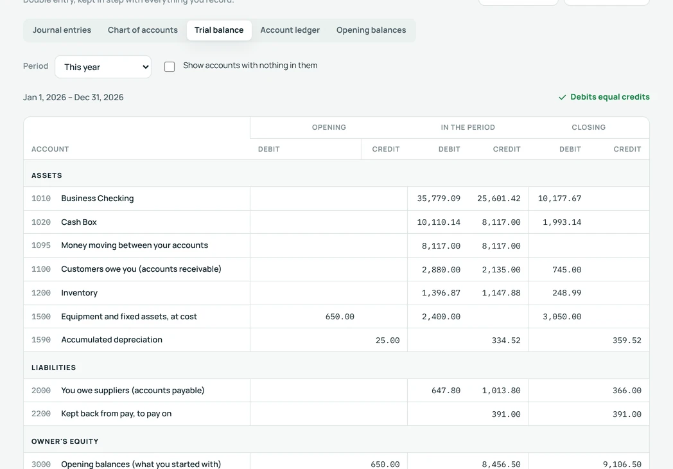Click the OPENING group header

(x=329, y=127)
